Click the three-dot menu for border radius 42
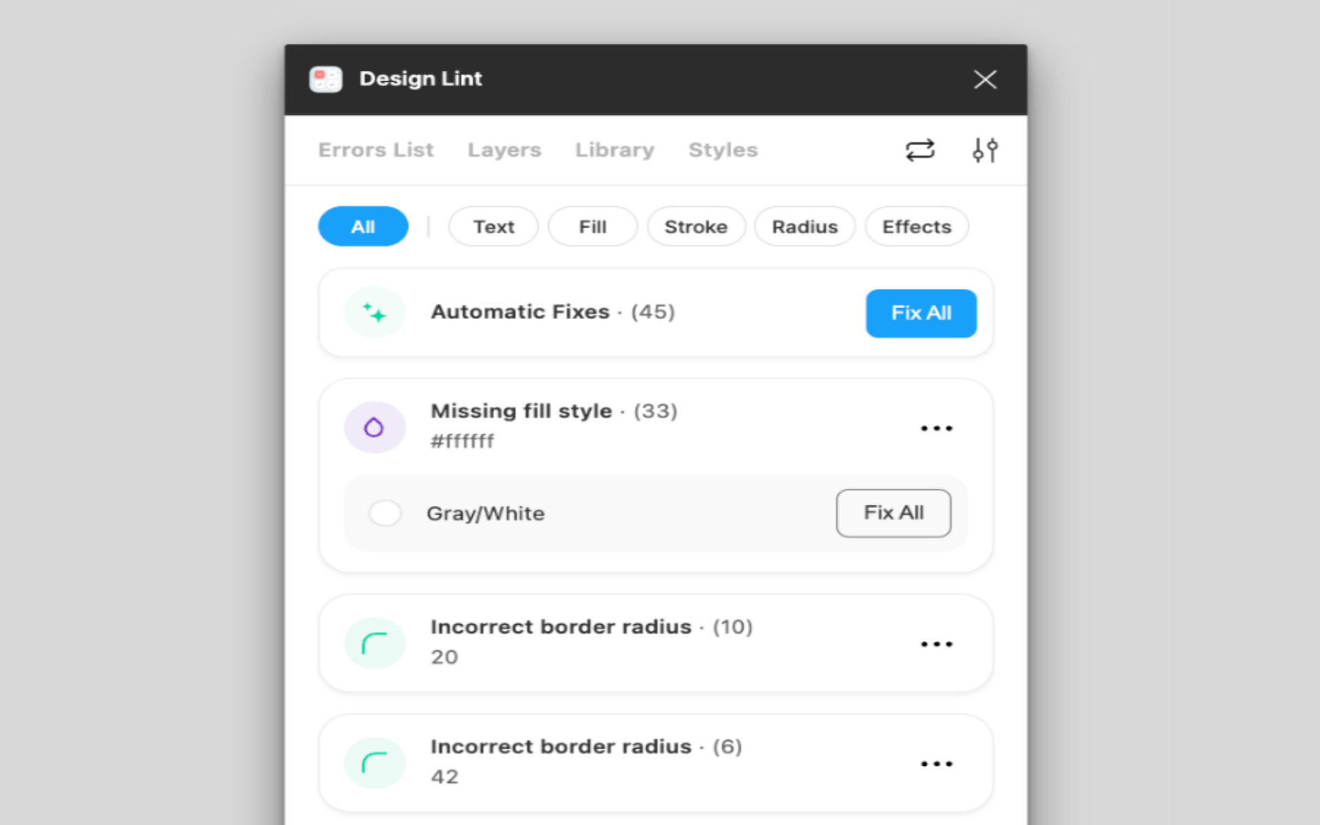Screen dimensions: 1320x825 (935, 764)
